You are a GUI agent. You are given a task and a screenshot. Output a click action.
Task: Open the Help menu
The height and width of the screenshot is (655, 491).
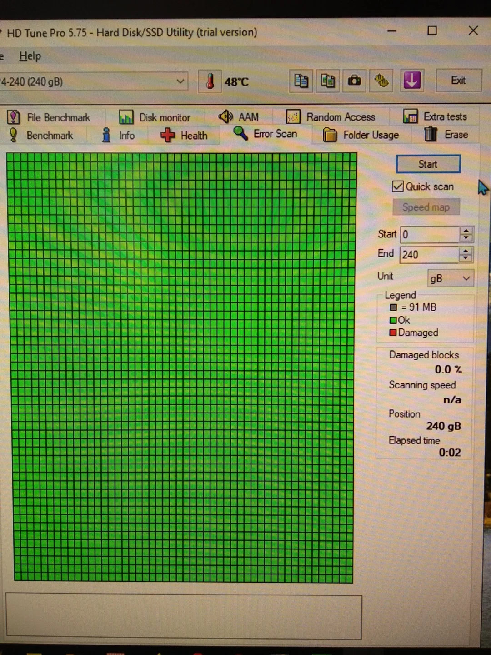coord(30,56)
